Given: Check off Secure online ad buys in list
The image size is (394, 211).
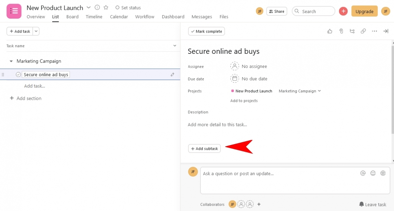Looking at the screenshot, I should point(18,74).
